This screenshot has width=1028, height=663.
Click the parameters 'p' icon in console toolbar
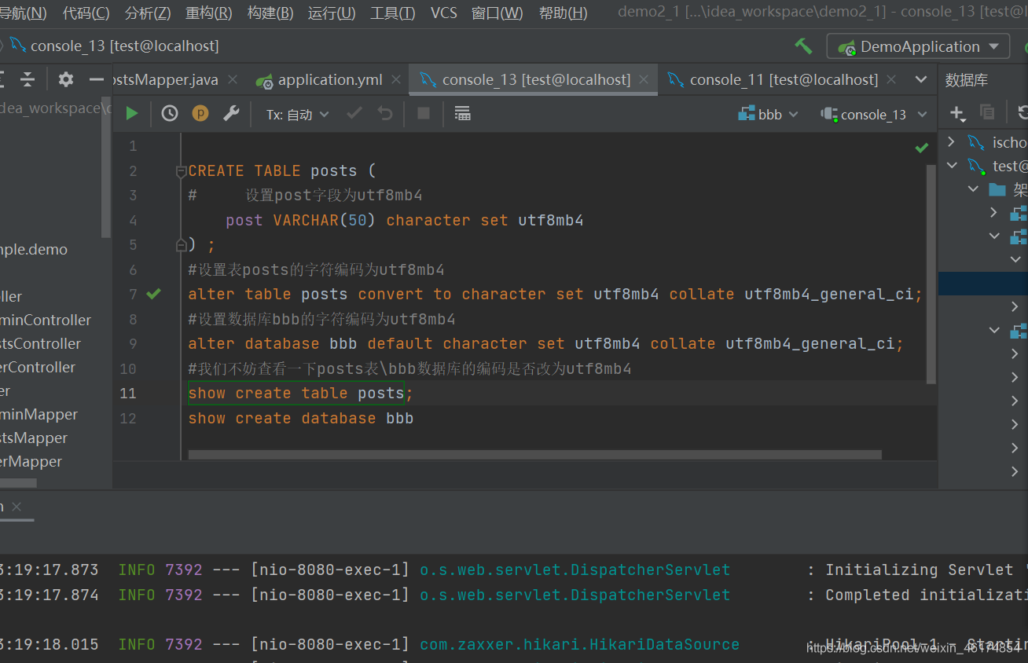point(200,113)
